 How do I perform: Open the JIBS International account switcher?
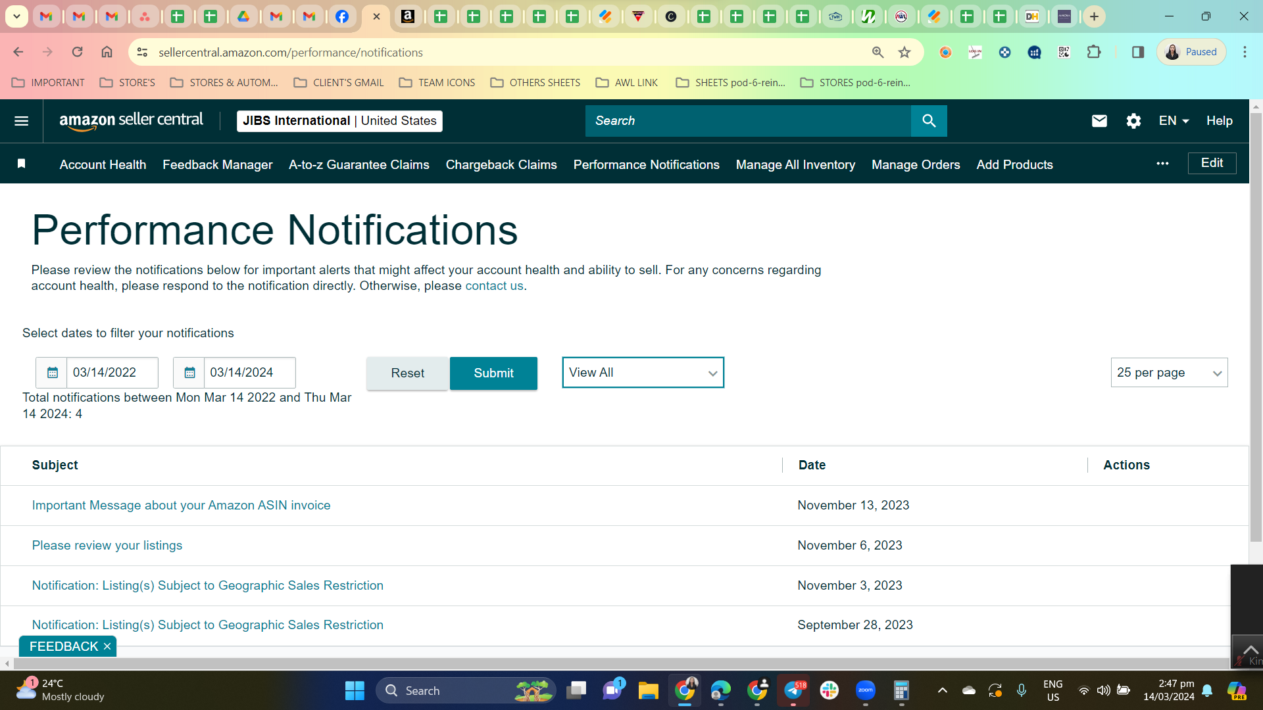(x=339, y=121)
